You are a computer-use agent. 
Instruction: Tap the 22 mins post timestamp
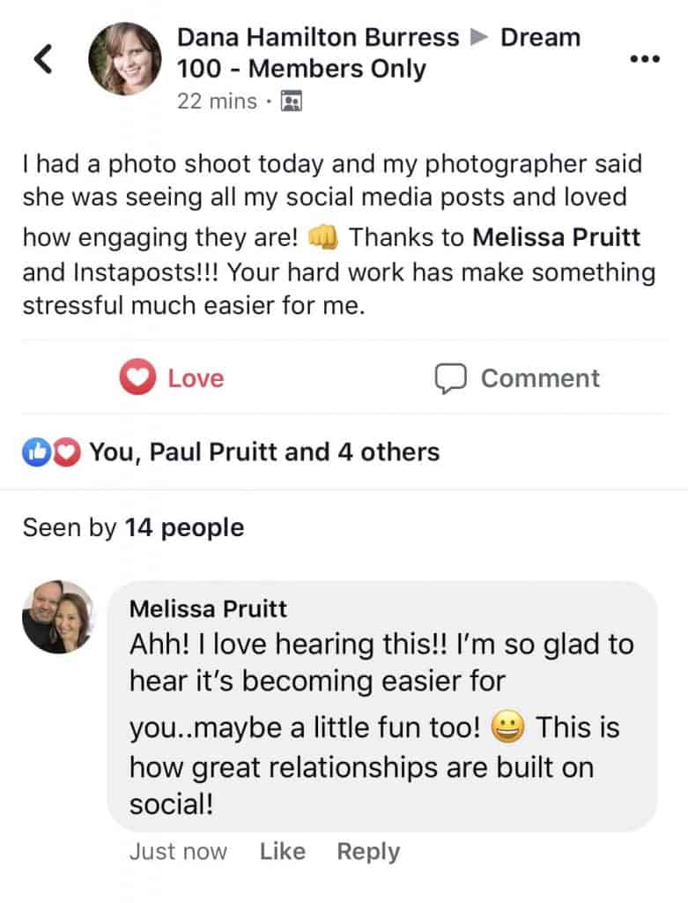tap(217, 101)
